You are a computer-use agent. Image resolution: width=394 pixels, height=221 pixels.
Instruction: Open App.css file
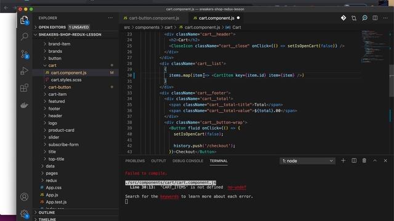point(54,187)
